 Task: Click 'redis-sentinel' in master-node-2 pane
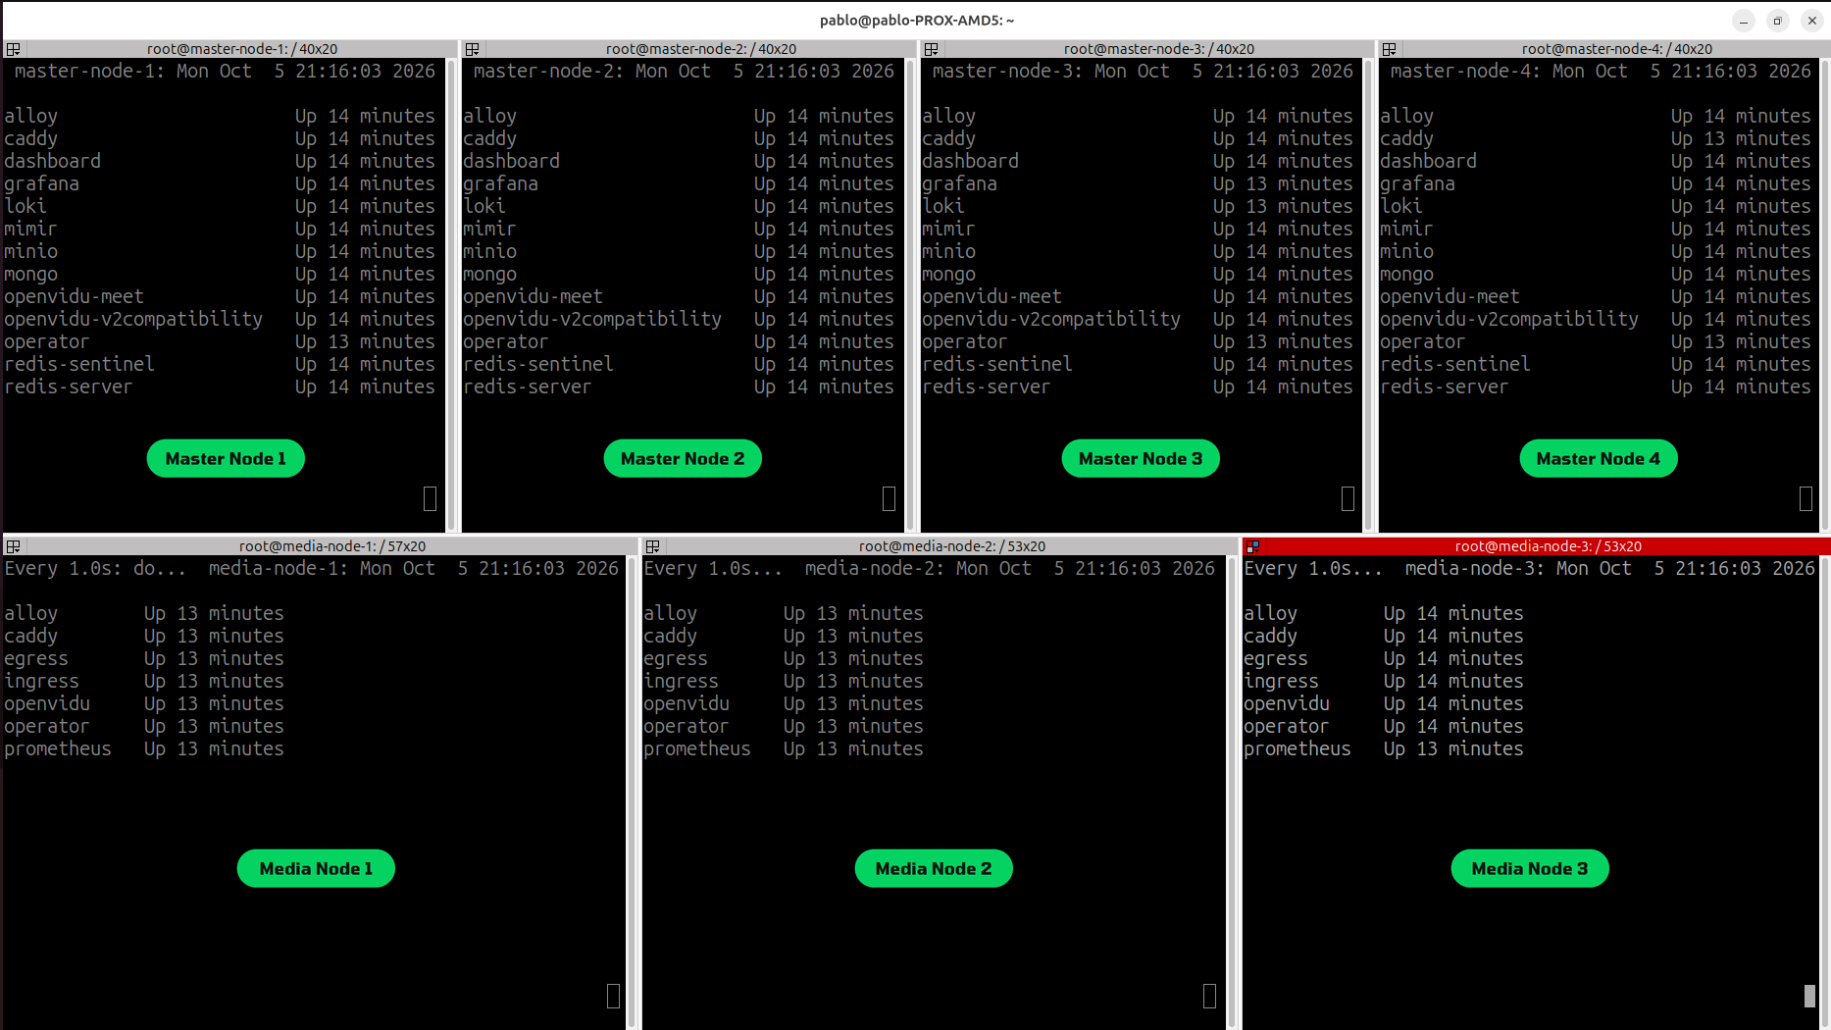(x=538, y=364)
